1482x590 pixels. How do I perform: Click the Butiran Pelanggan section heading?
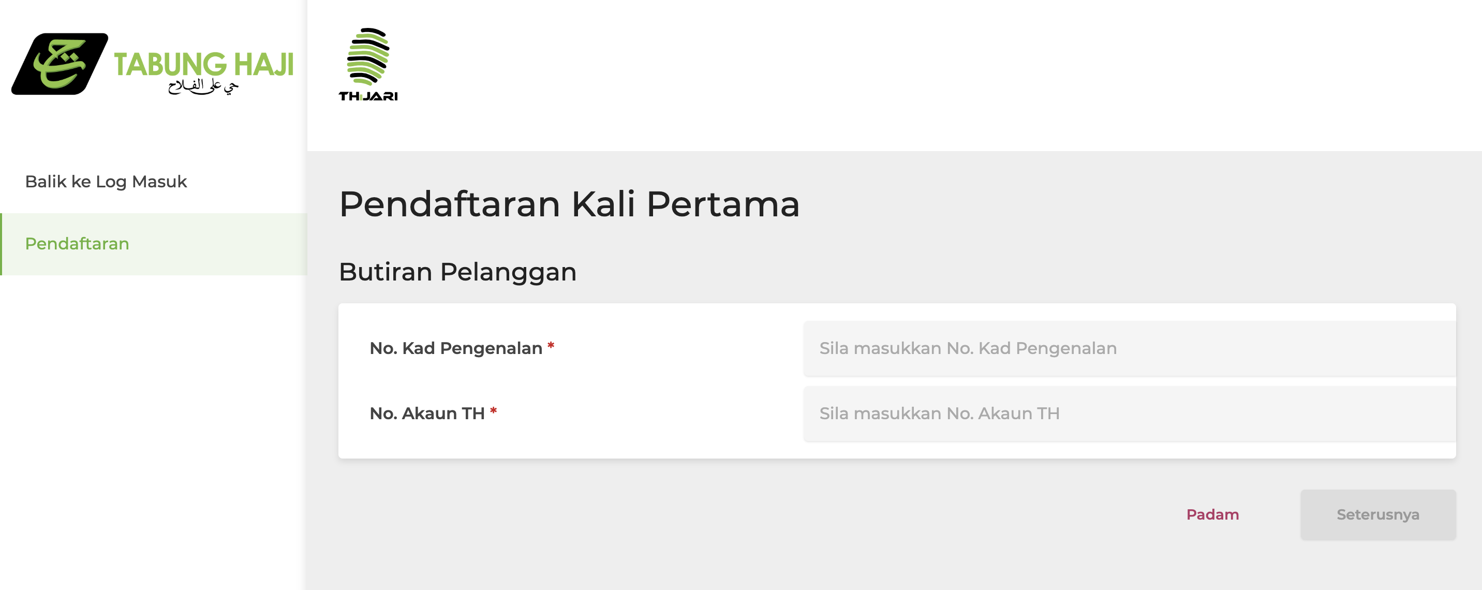coord(457,272)
